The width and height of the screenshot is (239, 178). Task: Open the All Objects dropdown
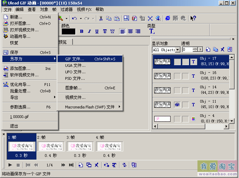[177, 49]
